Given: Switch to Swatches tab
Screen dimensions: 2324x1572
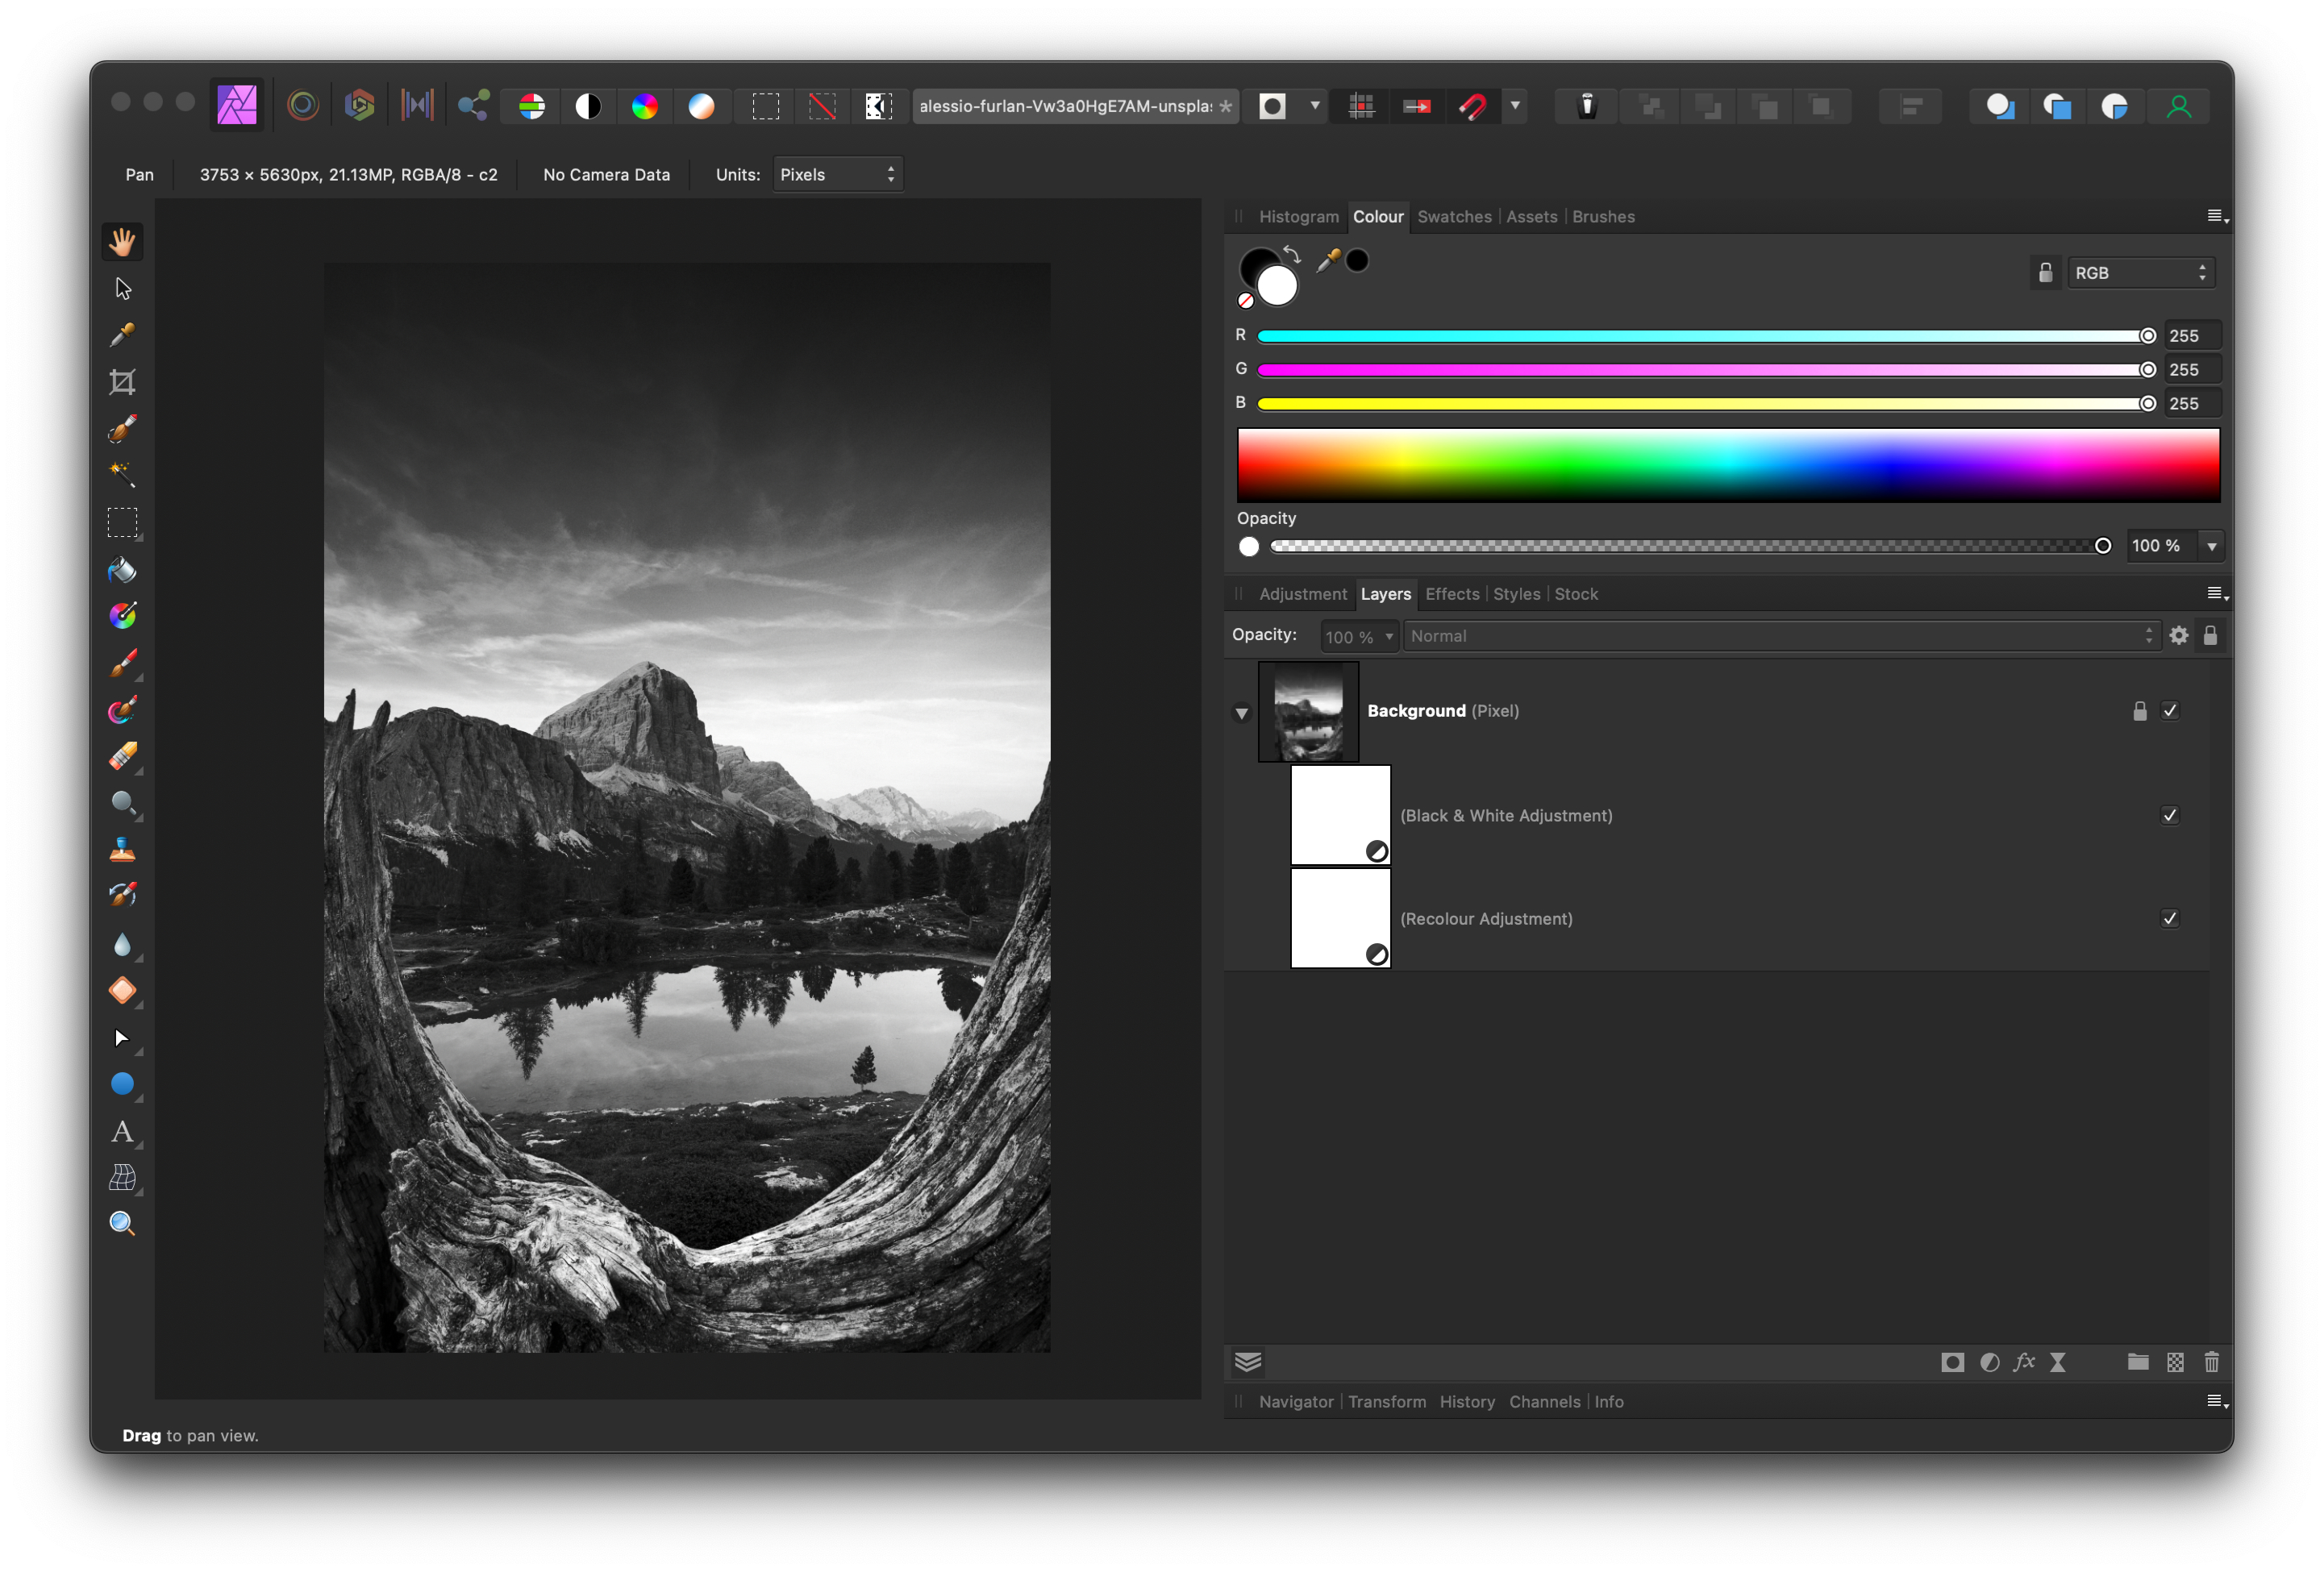Looking at the screenshot, I should (1454, 217).
